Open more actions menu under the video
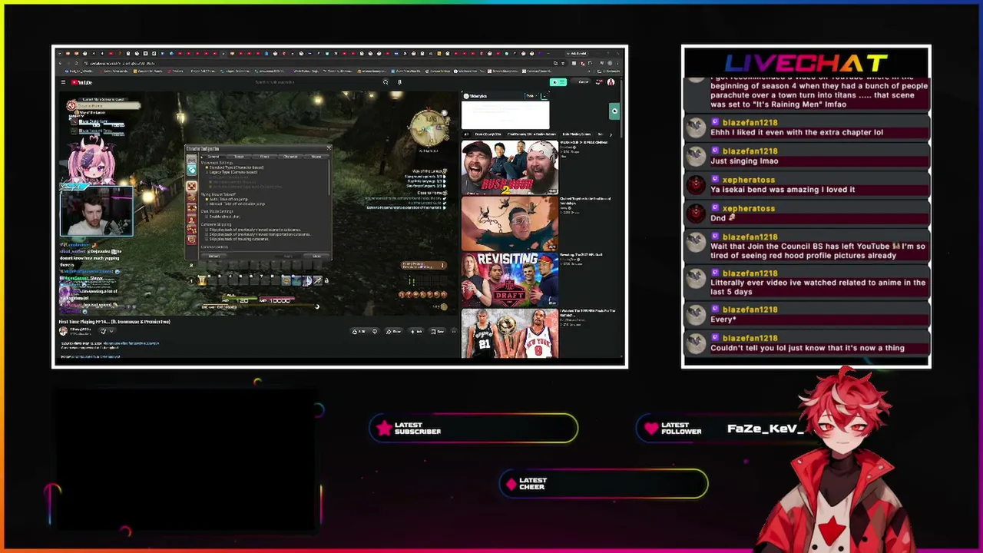 pos(452,331)
